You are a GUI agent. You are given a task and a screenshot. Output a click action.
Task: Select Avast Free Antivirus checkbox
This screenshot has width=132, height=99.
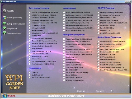[64, 12]
